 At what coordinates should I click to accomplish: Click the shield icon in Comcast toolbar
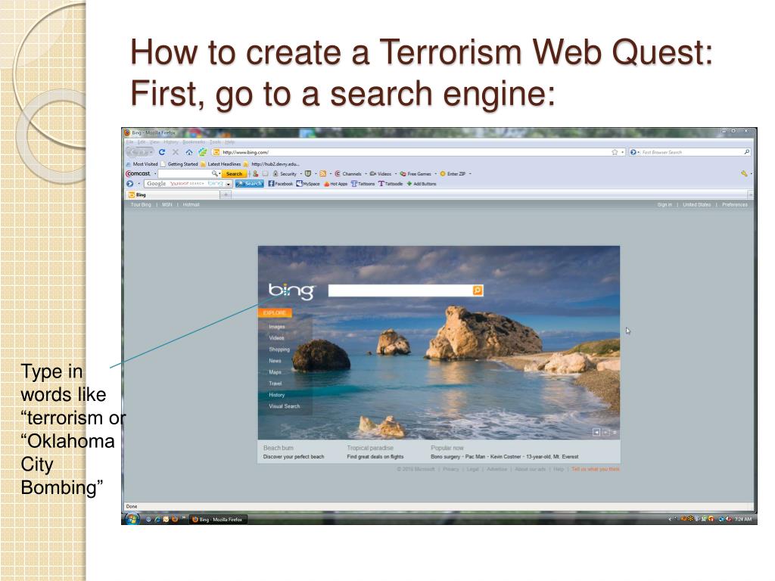coord(308,173)
